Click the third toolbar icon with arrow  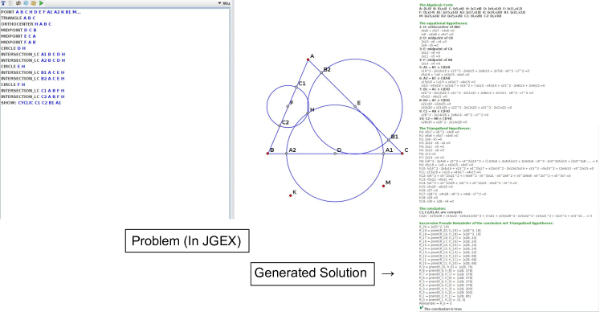pos(18,3)
